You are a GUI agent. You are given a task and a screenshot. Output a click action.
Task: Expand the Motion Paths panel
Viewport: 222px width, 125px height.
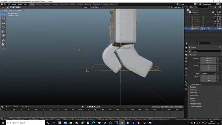tap(194, 95)
